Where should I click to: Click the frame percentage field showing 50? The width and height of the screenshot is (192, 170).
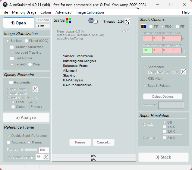[x=148, y=50]
